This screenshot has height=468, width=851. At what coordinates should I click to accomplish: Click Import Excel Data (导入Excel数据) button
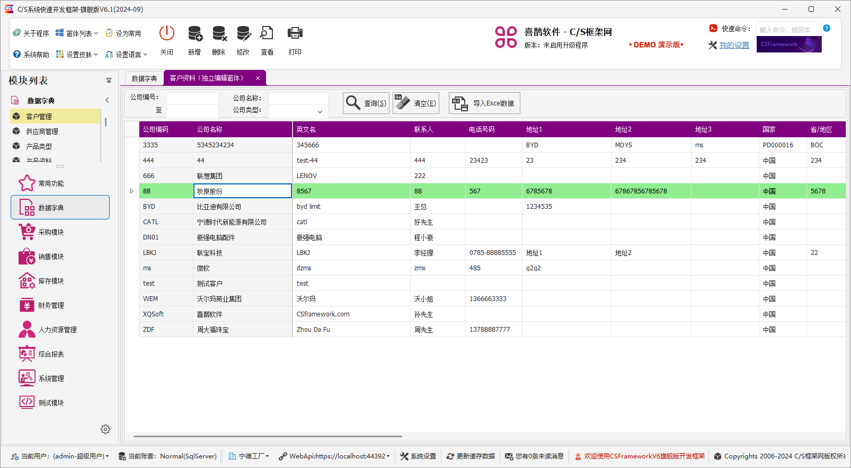(x=484, y=103)
